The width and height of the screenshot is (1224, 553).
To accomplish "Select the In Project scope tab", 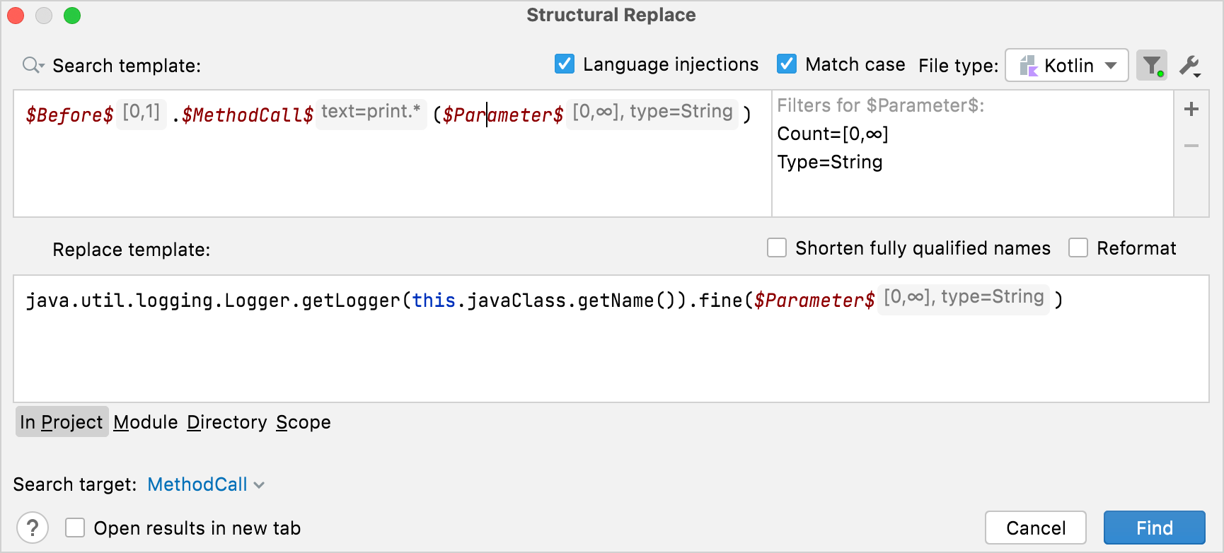I will [x=62, y=422].
